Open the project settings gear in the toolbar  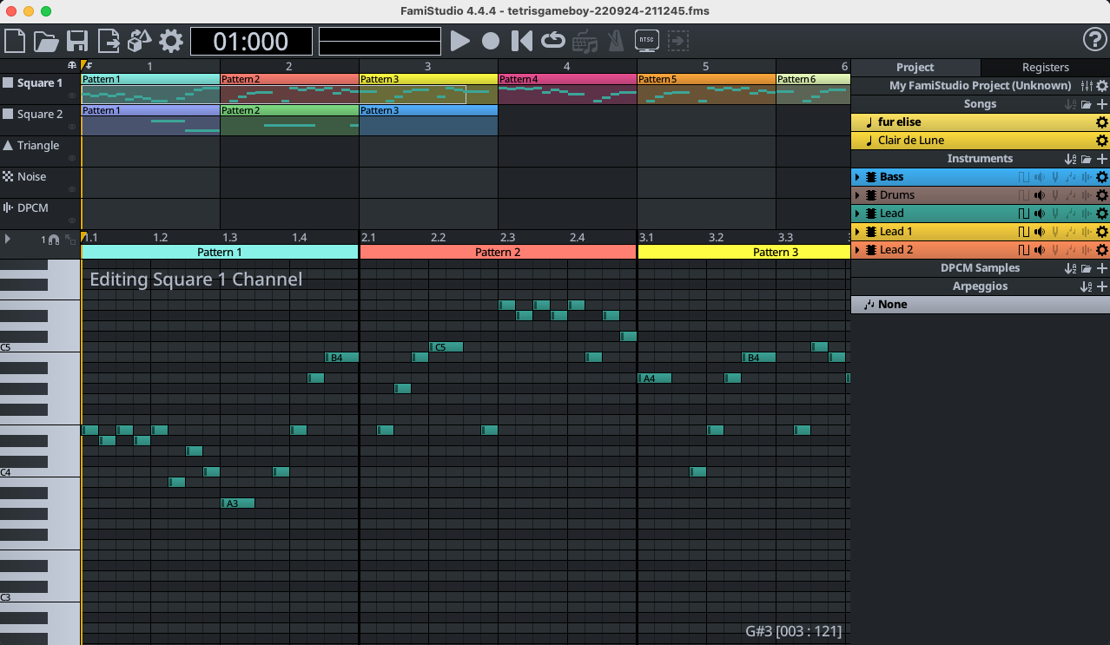click(171, 41)
